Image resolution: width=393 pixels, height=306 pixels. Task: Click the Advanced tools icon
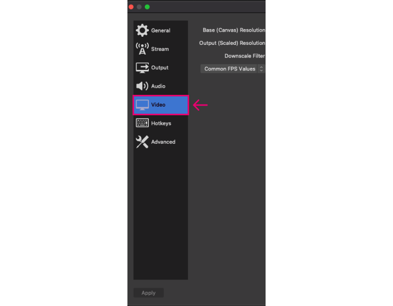142,142
